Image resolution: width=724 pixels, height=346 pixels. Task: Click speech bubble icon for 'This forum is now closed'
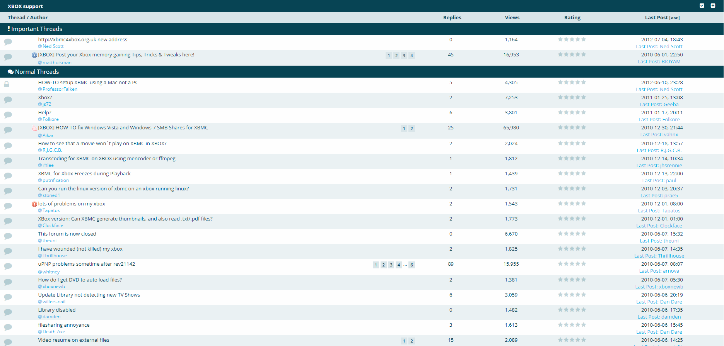[8, 236]
